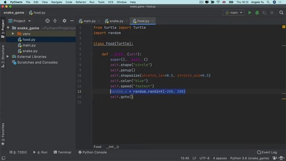Image resolution: width=286 pixels, height=161 pixels.
Task: Open the Event Log
Action: point(267,152)
